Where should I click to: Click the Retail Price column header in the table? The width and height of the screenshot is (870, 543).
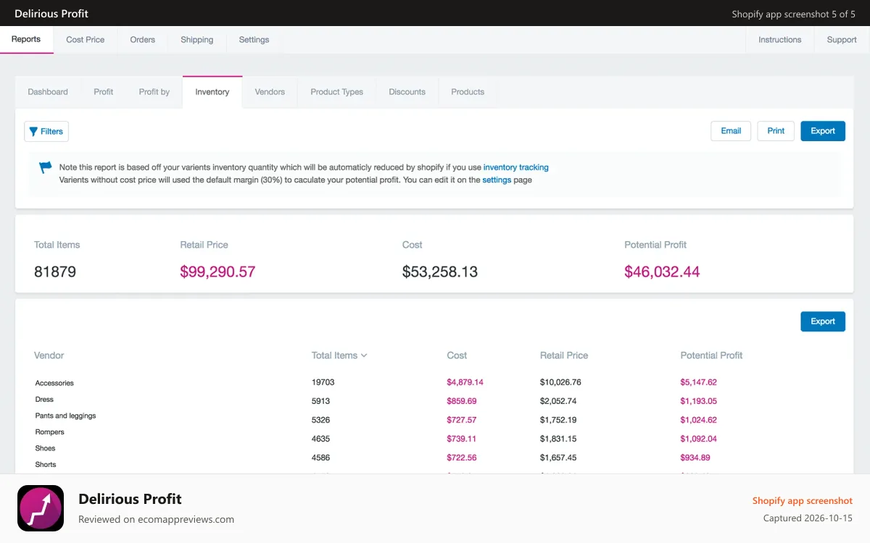click(x=564, y=355)
